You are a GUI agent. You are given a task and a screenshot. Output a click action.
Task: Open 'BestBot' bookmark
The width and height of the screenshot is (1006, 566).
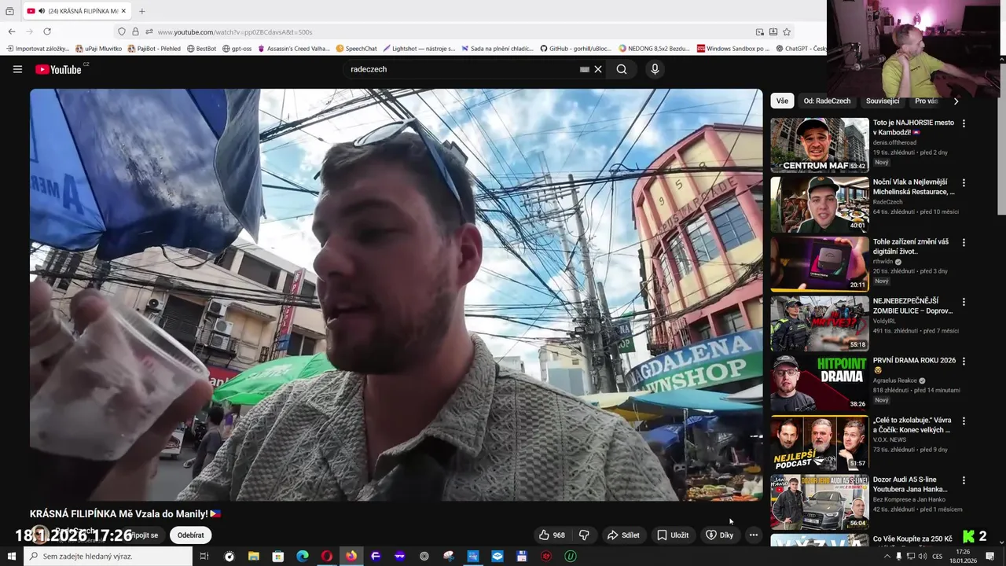(201, 49)
